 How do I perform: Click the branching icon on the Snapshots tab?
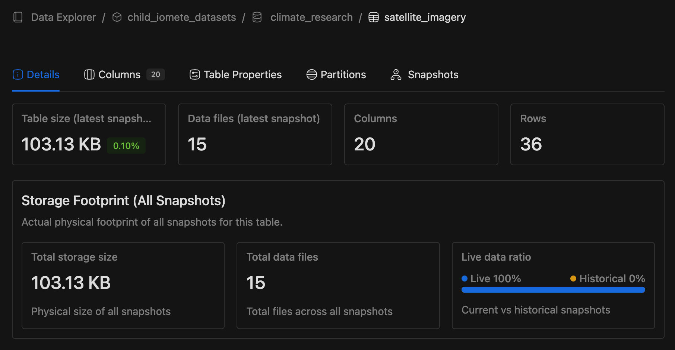[396, 74]
